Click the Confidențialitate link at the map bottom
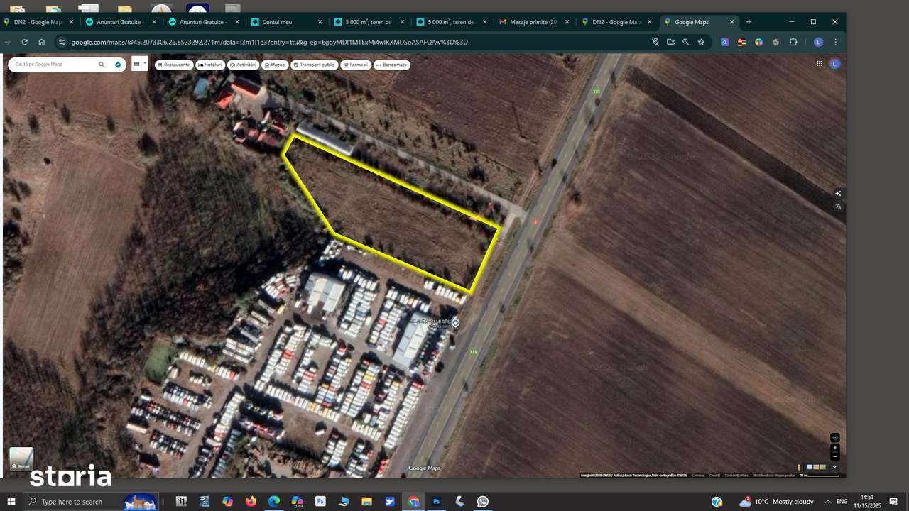Viewport: 909px width, 511px height. (736, 475)
